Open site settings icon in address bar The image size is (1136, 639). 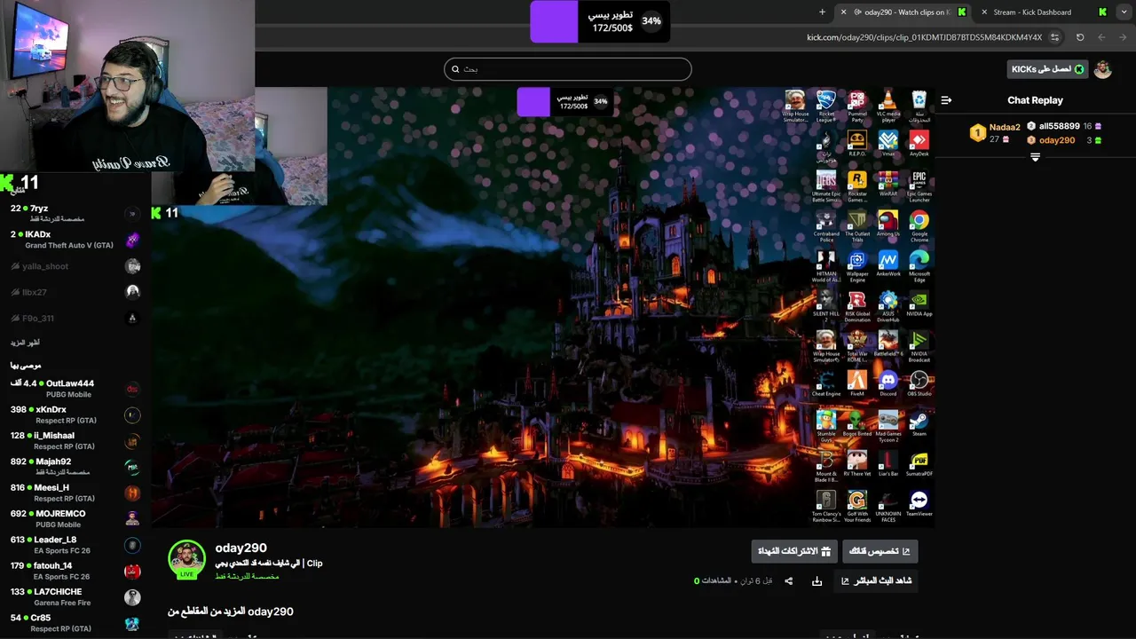1054,37
